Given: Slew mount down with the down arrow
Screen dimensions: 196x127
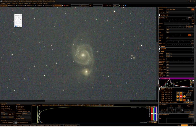Looking at the screenshot, I should [181, 100].
